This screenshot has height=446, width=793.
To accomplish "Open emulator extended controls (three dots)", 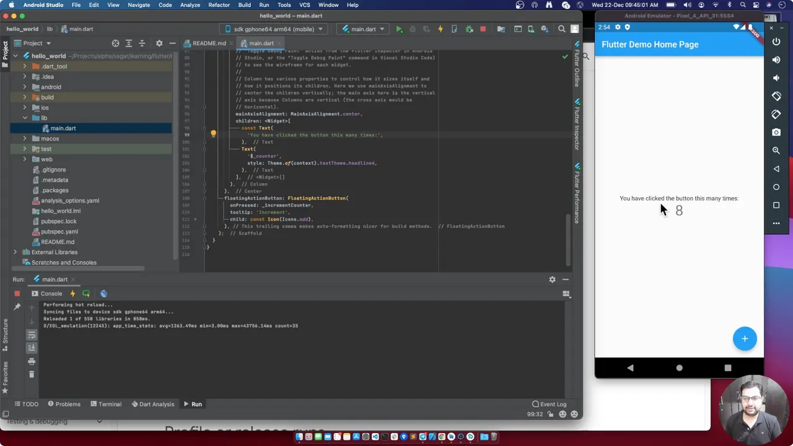I will (776, 223).
